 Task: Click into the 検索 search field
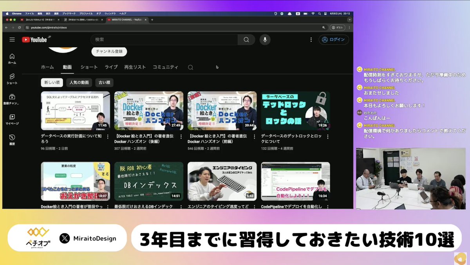point(164,40)
